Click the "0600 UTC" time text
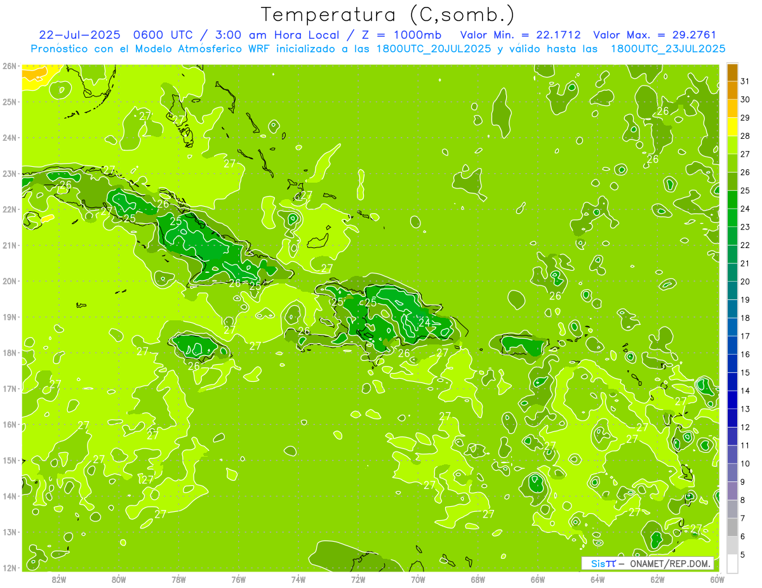The height and width of the screenshot is (588, 762). click(x=163, y=35)
